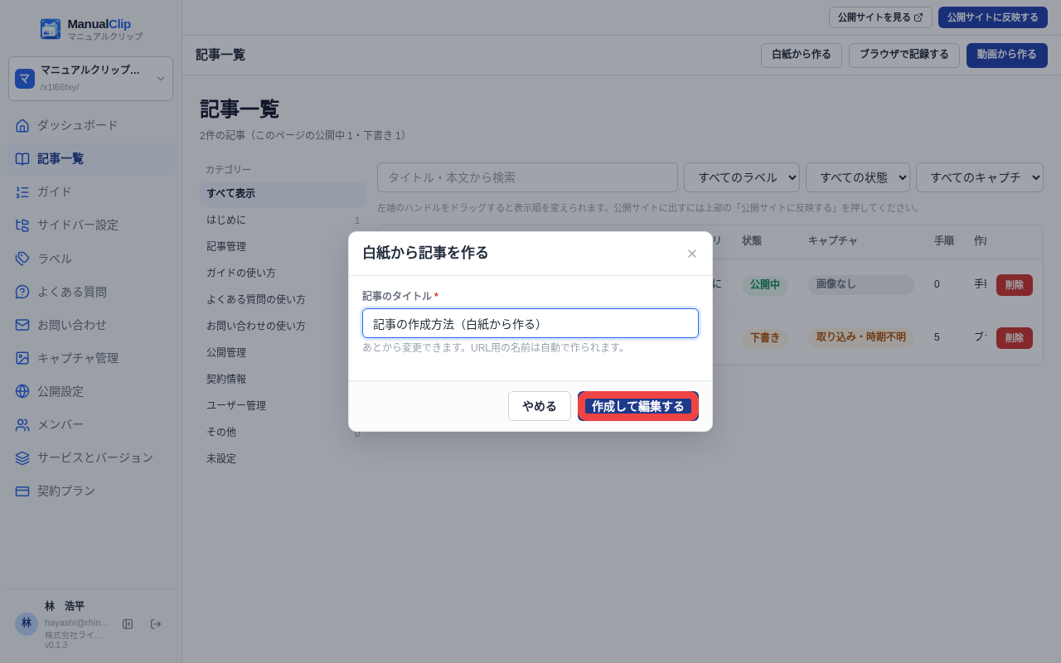Click the 契約プラン card icon

(22, 491)
